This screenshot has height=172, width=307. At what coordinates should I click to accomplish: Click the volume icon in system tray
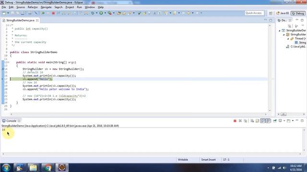click(284, 168)
